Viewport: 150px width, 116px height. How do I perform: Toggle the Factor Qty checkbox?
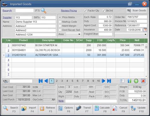tap(85, 11)
